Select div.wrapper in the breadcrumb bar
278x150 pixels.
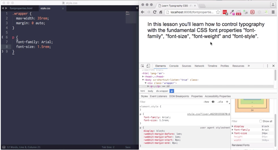pyautogui.click(x=162, y=91)
